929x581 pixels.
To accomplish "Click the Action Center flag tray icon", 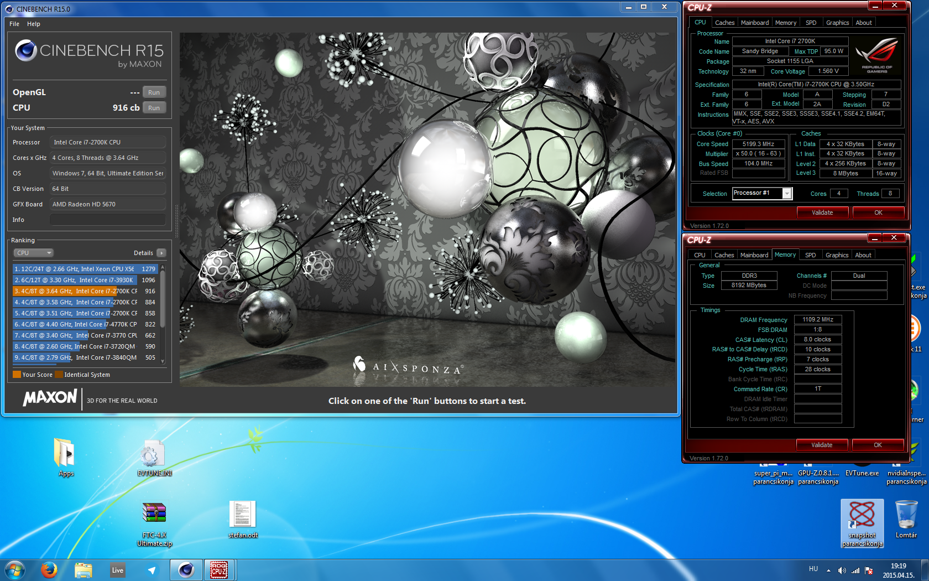I will click(869, 570).
